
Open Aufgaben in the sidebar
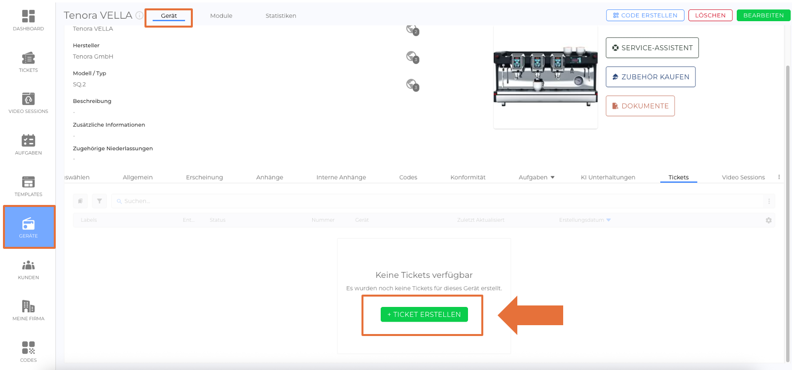point(28,144)
